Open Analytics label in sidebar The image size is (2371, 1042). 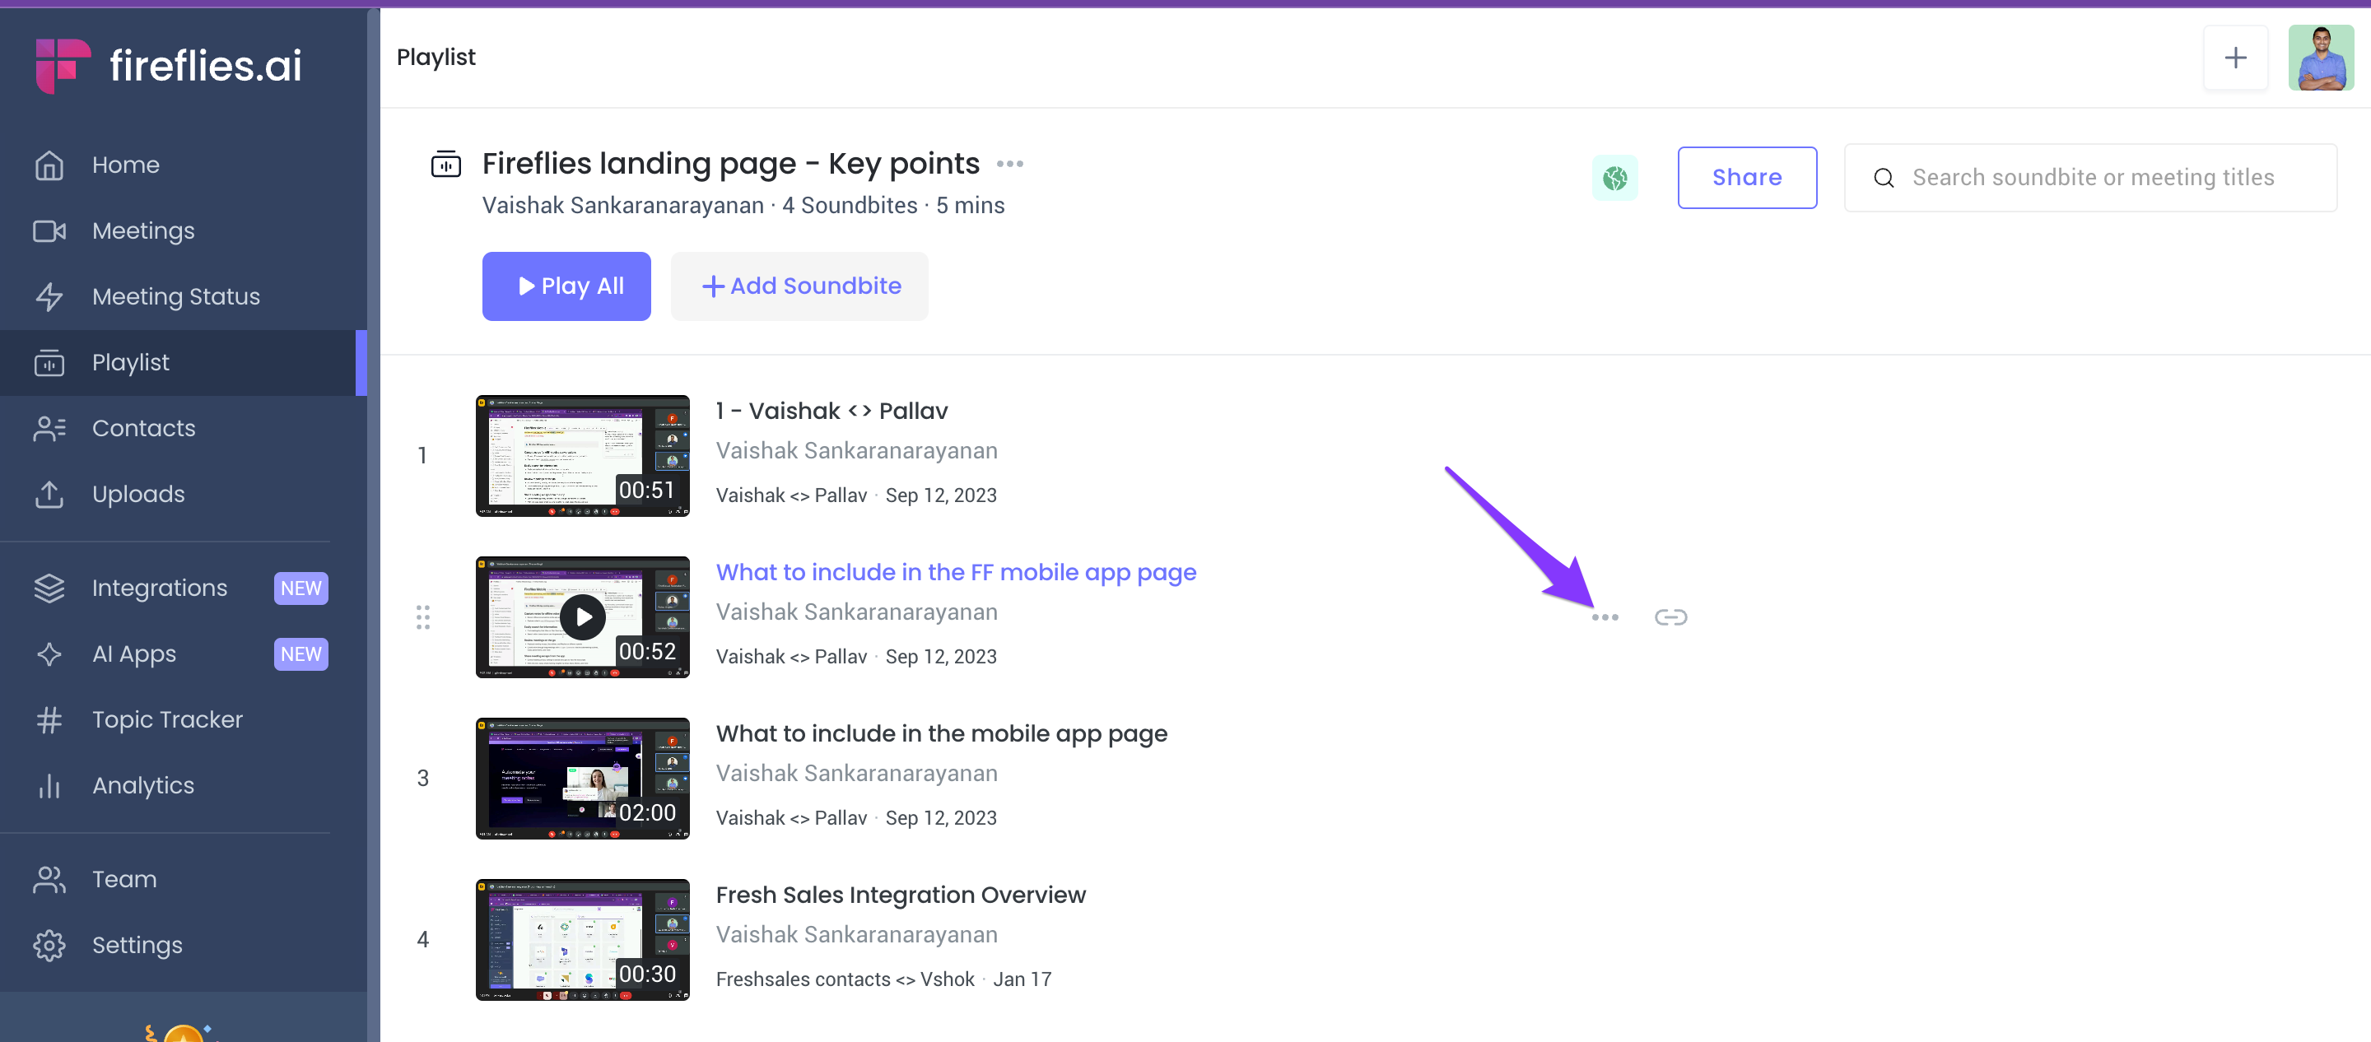pos(143,786)
